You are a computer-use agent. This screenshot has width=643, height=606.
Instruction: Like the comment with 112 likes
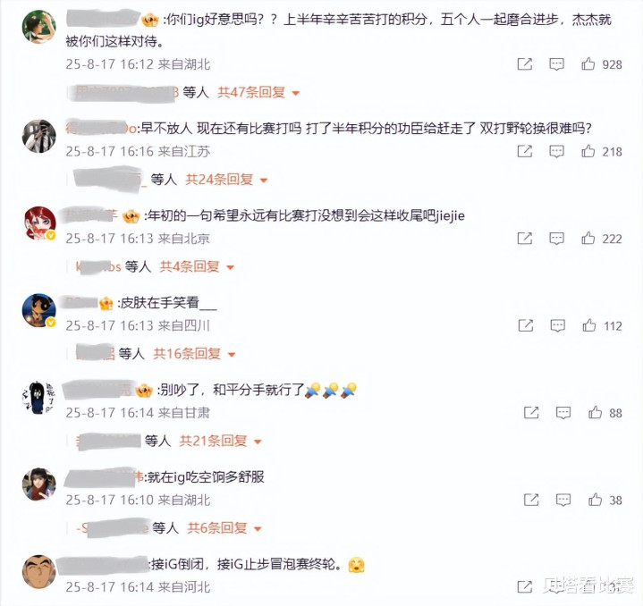[x=588, y=325]
